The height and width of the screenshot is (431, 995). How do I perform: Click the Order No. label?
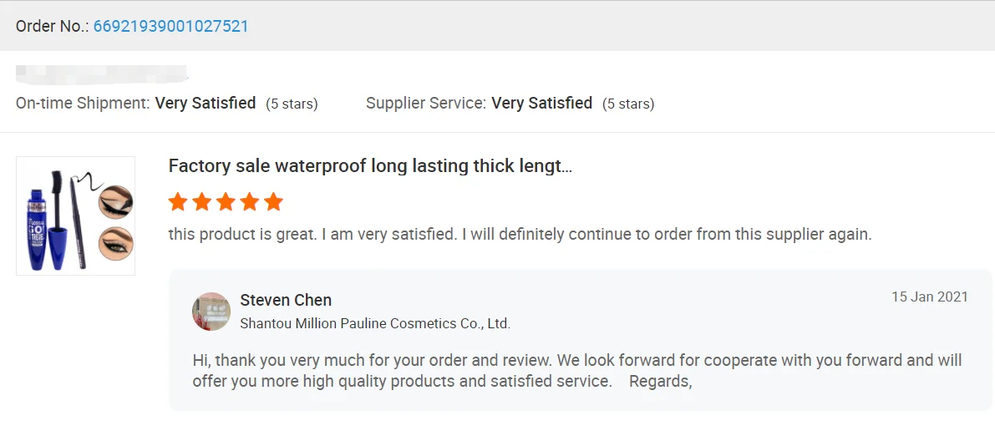pos(52,26)
